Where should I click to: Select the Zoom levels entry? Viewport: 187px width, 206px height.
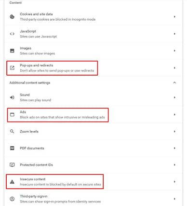[x=93, y=131]
